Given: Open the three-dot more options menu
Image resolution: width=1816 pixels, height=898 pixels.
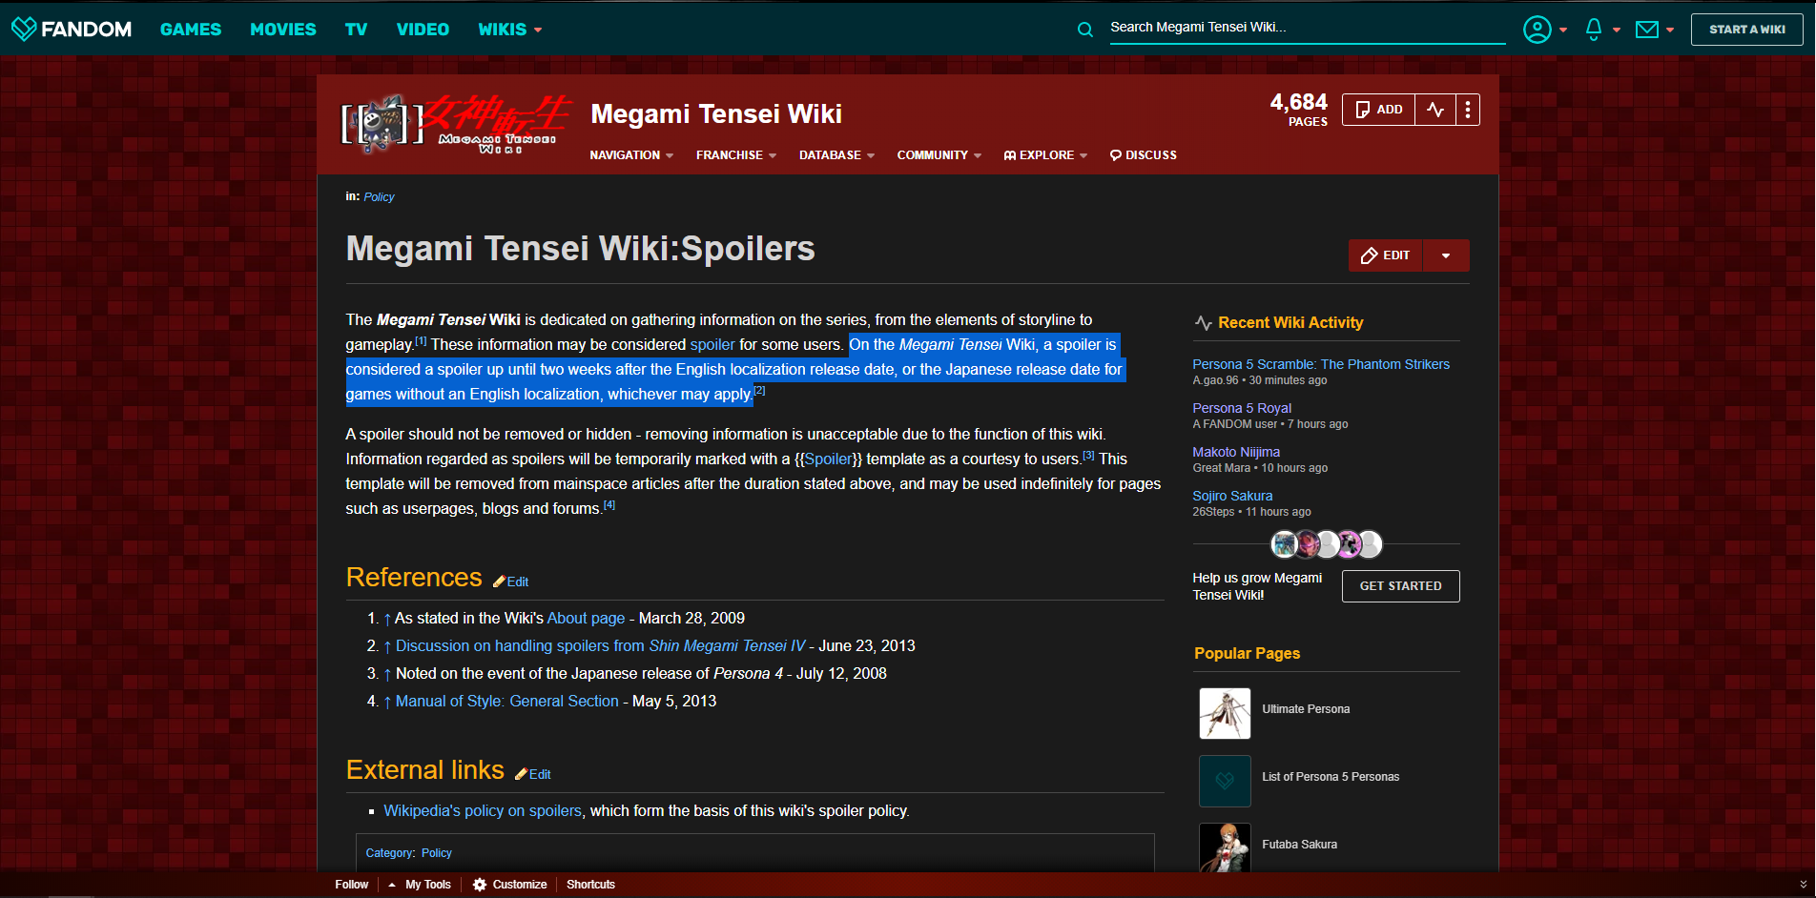Looking at the screenshot, I should click(x=1468, y=110).
